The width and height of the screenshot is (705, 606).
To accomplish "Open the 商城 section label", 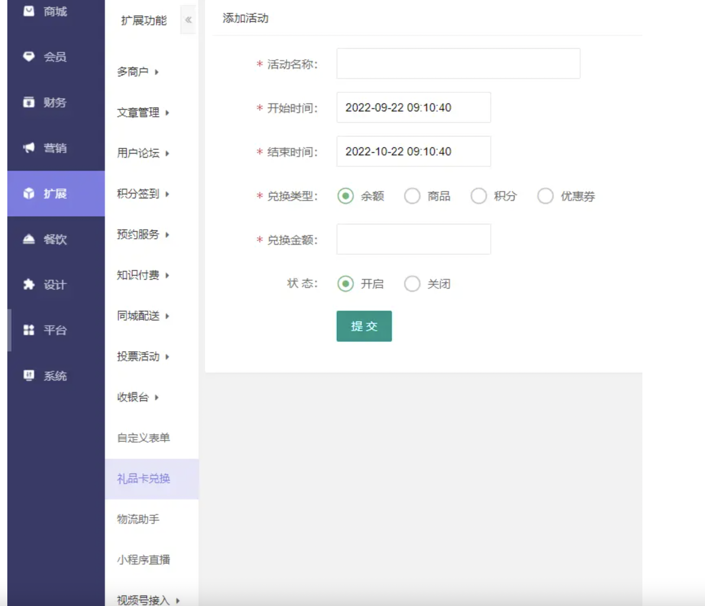I will pyautogui.click(x=55, y=11).
